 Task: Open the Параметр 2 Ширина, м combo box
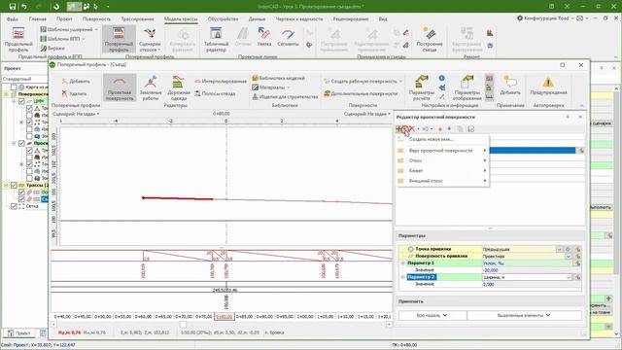(x=527, y=277)
